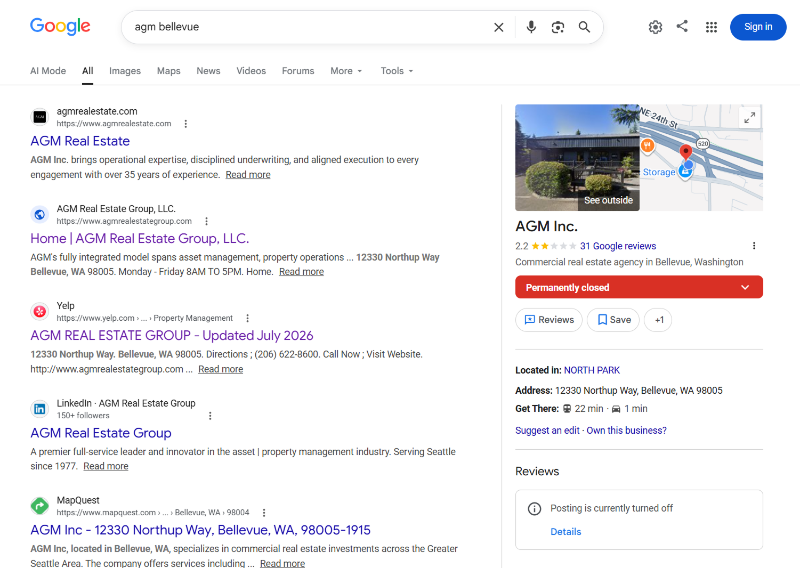This screenshot has height=568, width=800.
Task: Open the Google apps grid icon
Action: coord(711,27)
